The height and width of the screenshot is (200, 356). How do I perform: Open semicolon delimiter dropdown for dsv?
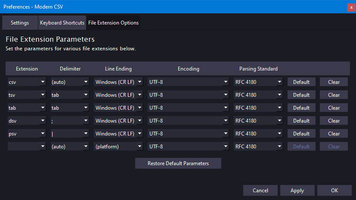click(x=70, y=120)
